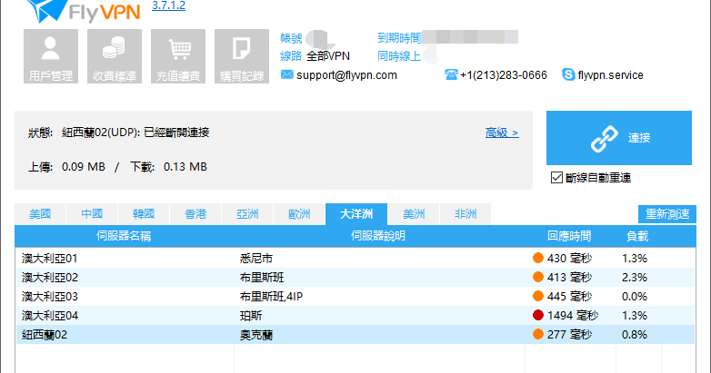711x373 pixels.
Task: Click the FlyVPN logo
Action: [84, 11]
